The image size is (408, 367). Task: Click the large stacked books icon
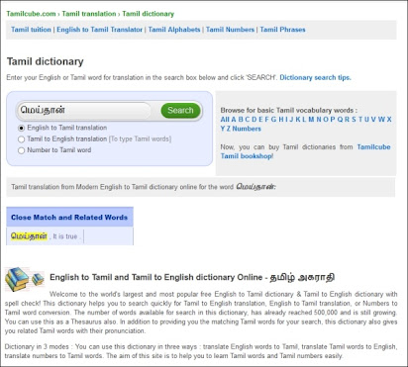(17, 279)
